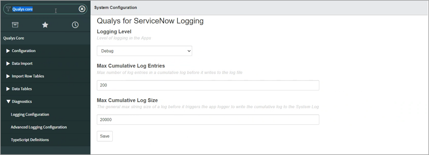Open History via the clock icon
The height and width of the screenshot is (155, 429).
tap(75, 25)
